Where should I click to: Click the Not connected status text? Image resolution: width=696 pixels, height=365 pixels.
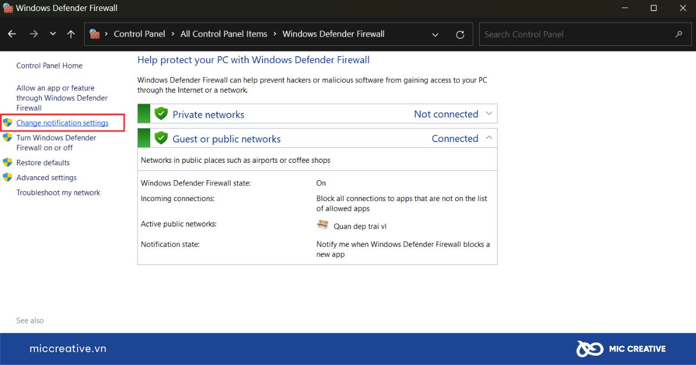coord(446,114)
